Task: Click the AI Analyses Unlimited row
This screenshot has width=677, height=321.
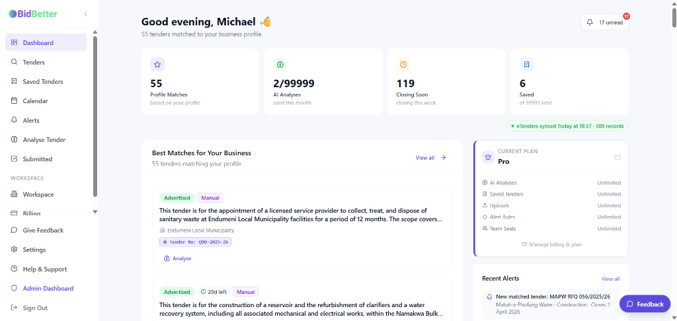Action: point(551,183)
